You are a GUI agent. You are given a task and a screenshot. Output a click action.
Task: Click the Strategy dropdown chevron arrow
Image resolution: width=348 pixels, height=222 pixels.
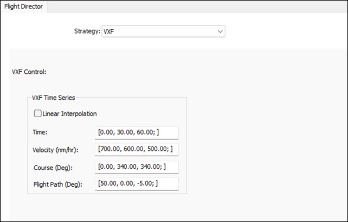coord(220,31)
